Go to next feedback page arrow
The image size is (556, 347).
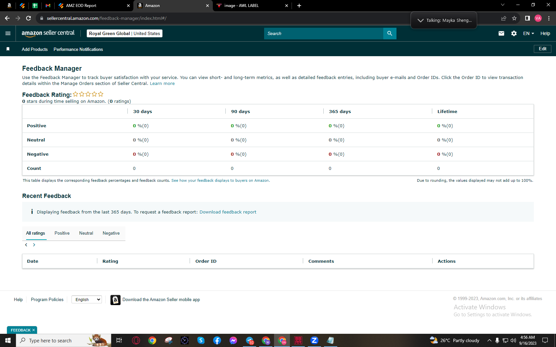click(x=34, y=245)
